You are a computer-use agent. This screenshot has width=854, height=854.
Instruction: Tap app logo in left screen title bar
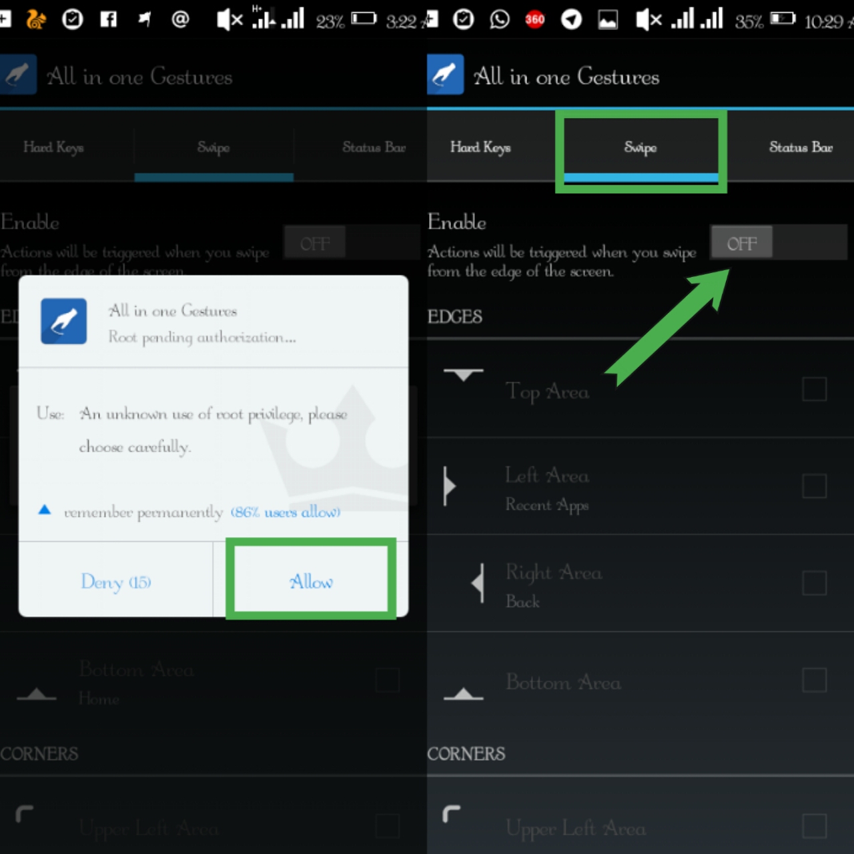click(x=18, y=74)
